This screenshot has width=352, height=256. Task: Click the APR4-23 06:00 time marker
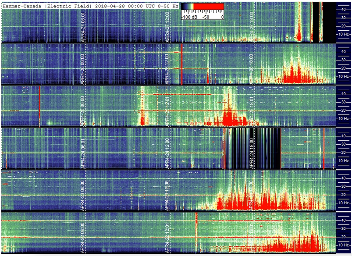[x=83, y=196]
